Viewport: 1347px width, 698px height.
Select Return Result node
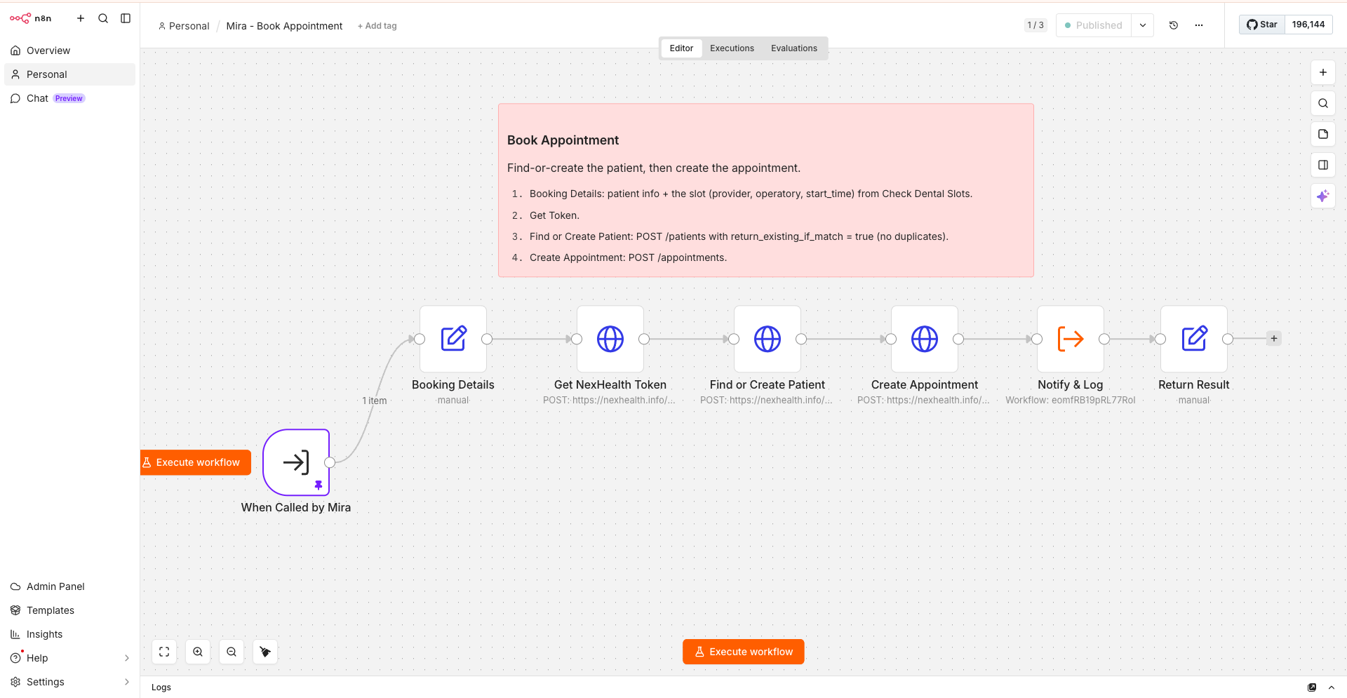(x=1194, y=339)
